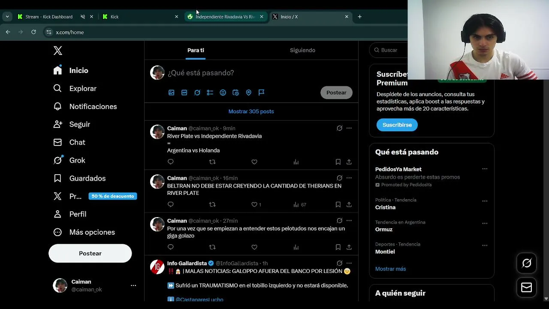This screenshot has height=309, width=549.
Task: Like the giga golazo post
Action: click(x=254, y=247)
